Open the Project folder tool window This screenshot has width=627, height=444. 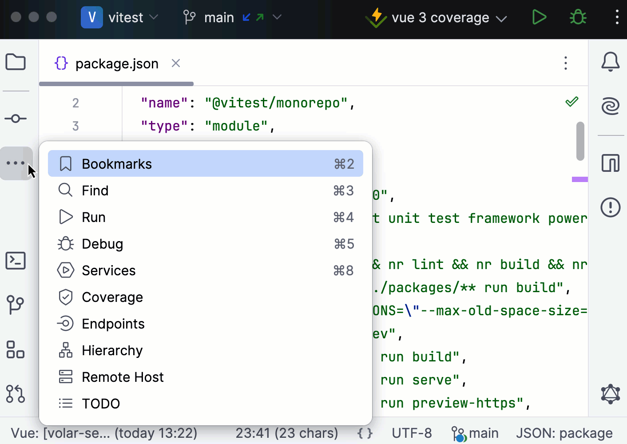pos(16,62)
